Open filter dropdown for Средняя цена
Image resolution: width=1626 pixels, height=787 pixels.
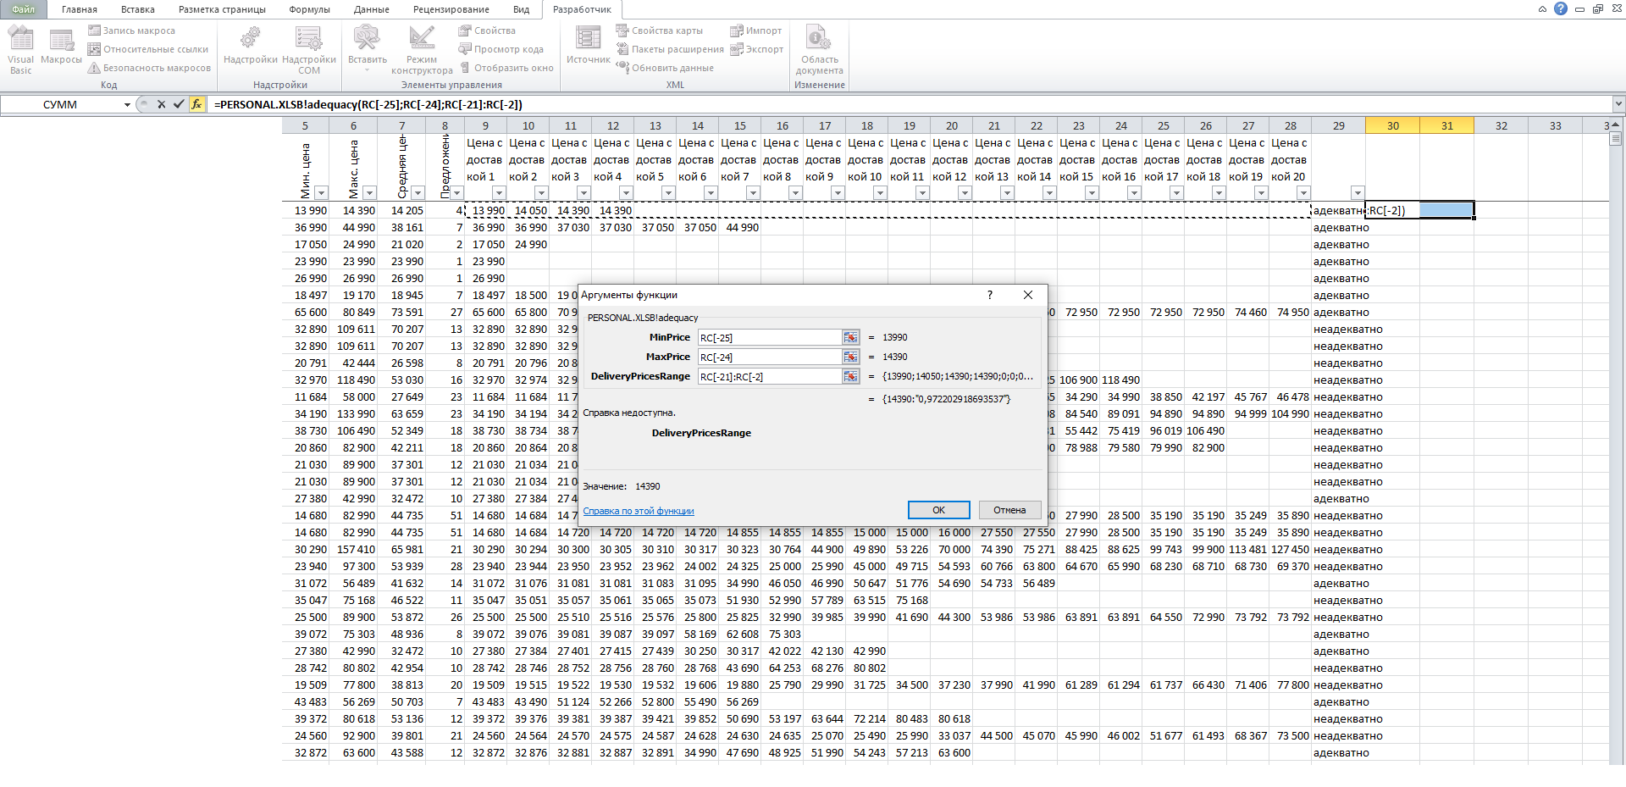pyautogui.click(x=418, y=193)
